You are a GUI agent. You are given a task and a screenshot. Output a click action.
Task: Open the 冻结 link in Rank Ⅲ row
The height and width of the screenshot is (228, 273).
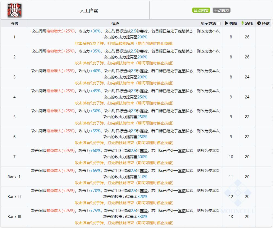(x=181, y=211)
